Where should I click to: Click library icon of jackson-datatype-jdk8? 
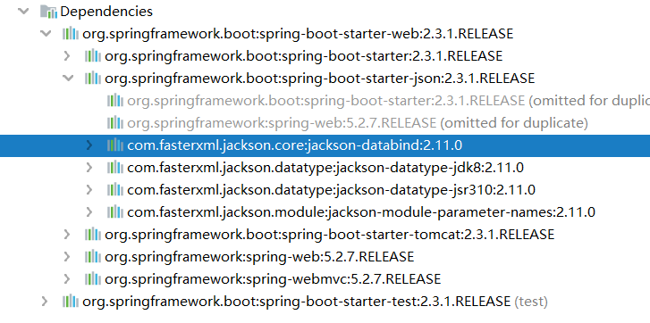click(115, 168)
